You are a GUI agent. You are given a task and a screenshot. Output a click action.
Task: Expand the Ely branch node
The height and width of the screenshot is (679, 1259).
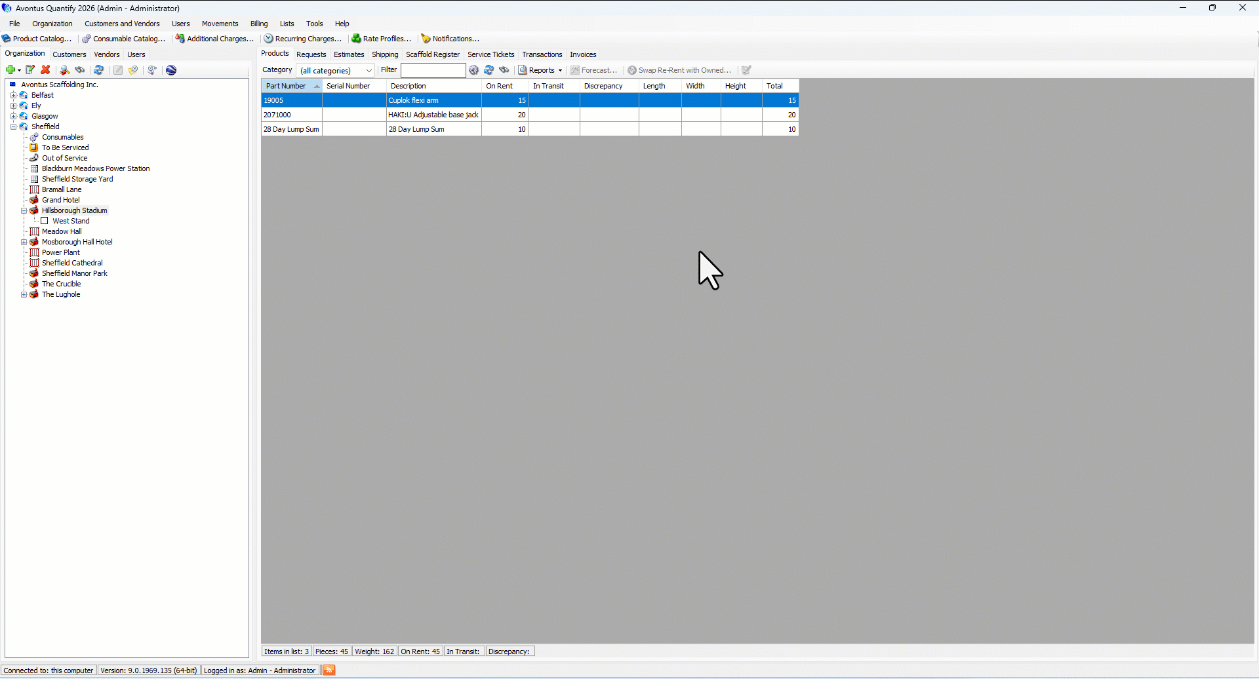pyautogui.click(x=13, y=106)
